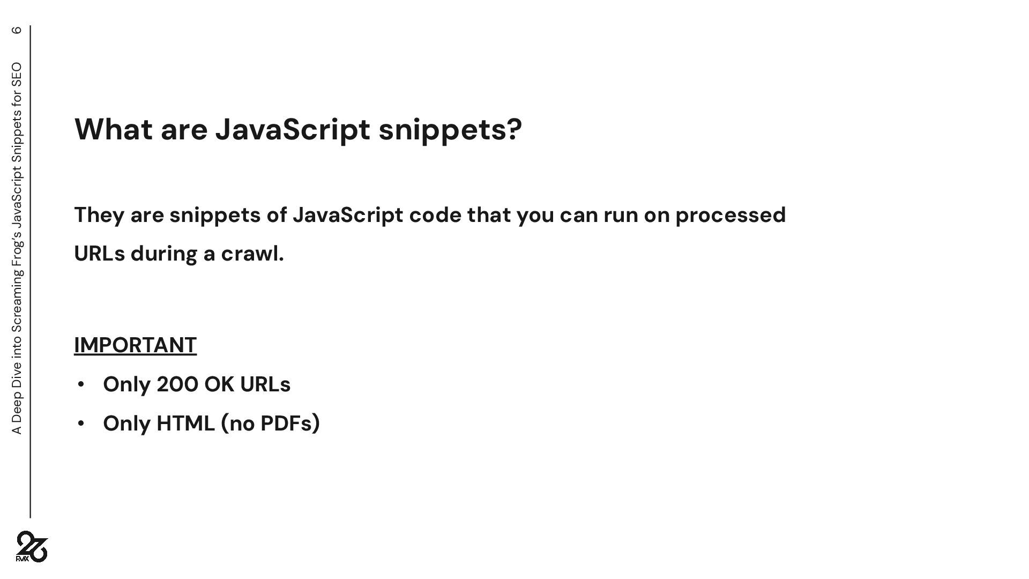The image size is (1029, 579).
Task: Select the heading What are JavaScript snippets?
Action: pyautogui.click(x=298, y=129)
